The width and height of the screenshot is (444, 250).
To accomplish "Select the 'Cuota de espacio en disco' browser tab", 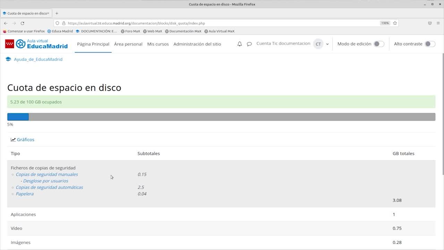I will (26, 13).
